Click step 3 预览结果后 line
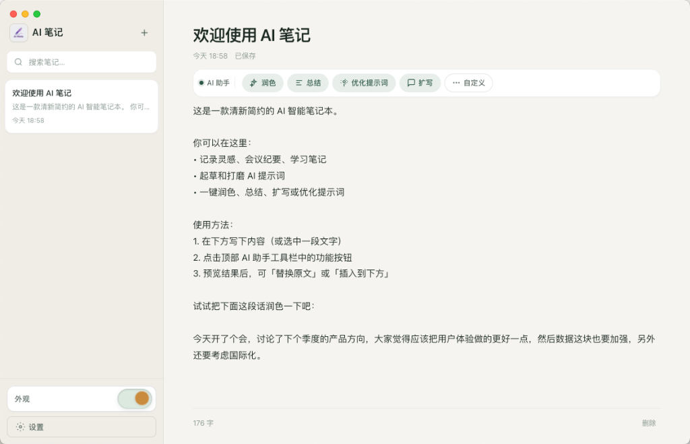Screen dimensions: 690x444 (x=291, y=274)
